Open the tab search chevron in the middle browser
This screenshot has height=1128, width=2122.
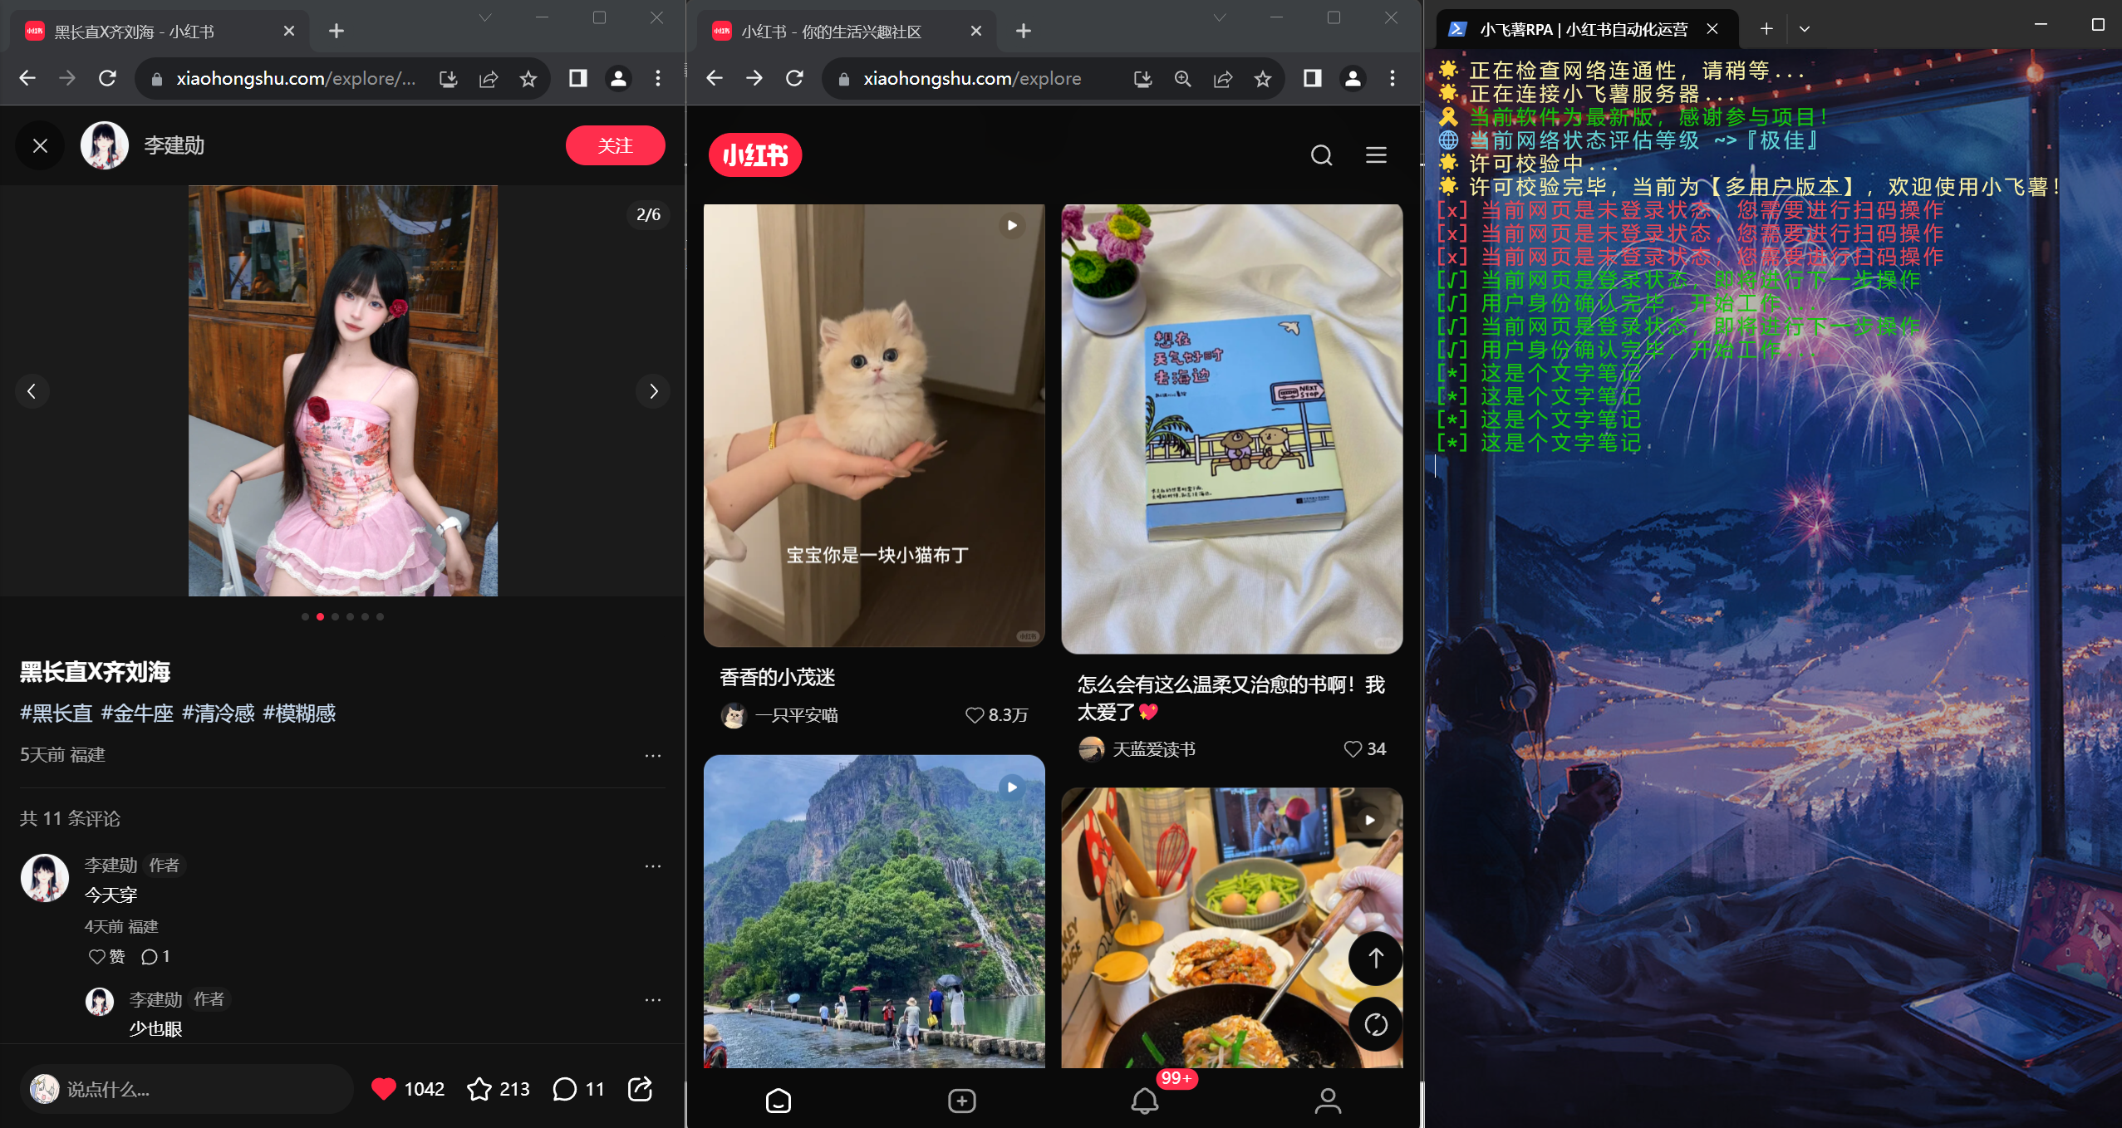1220,17
